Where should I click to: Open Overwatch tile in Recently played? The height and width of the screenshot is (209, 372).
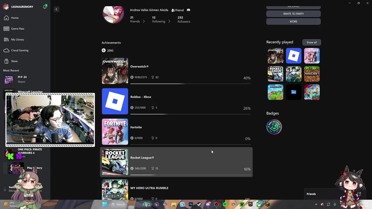(x=276, y=56)
